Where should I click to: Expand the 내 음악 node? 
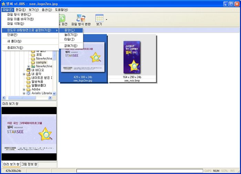[x=24, y=74]
